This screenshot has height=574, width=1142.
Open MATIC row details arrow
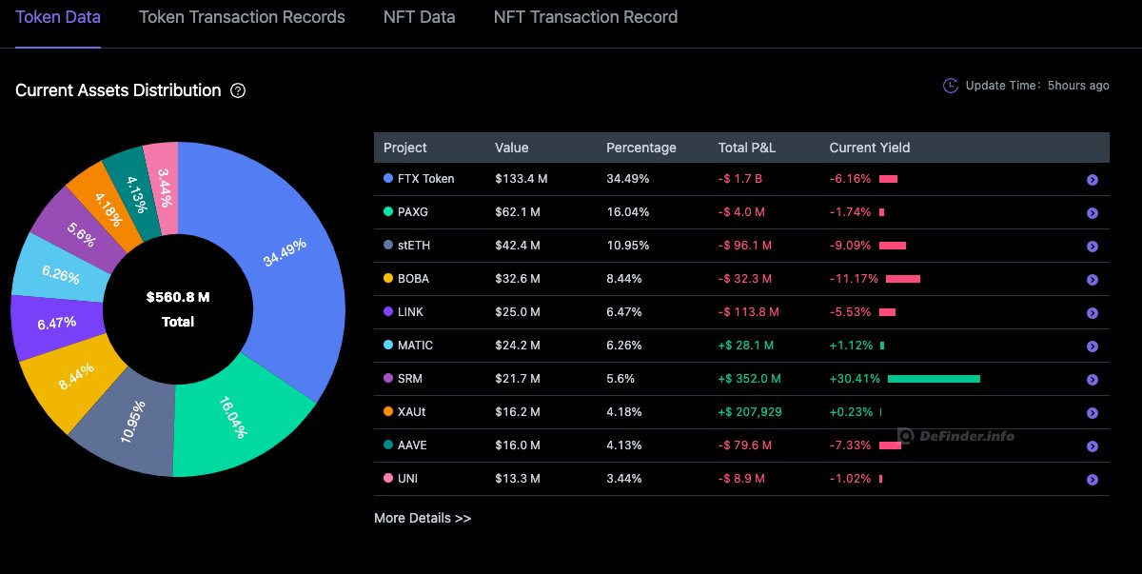pyautogui.click(x=1093, y=346)
